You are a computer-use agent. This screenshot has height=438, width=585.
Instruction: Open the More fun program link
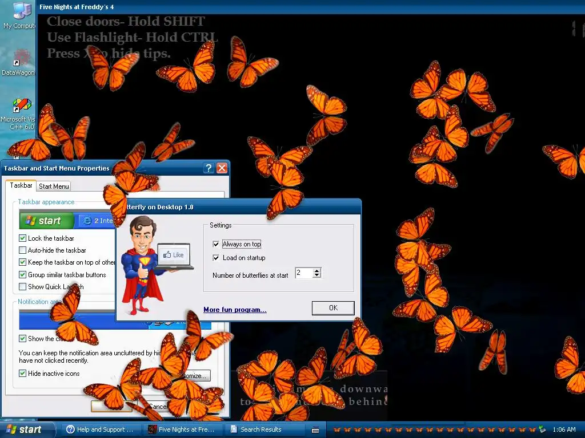point(235,310)
